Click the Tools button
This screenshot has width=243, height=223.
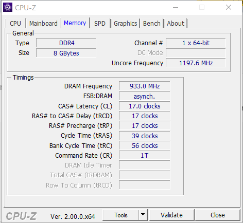pos(121,215)
